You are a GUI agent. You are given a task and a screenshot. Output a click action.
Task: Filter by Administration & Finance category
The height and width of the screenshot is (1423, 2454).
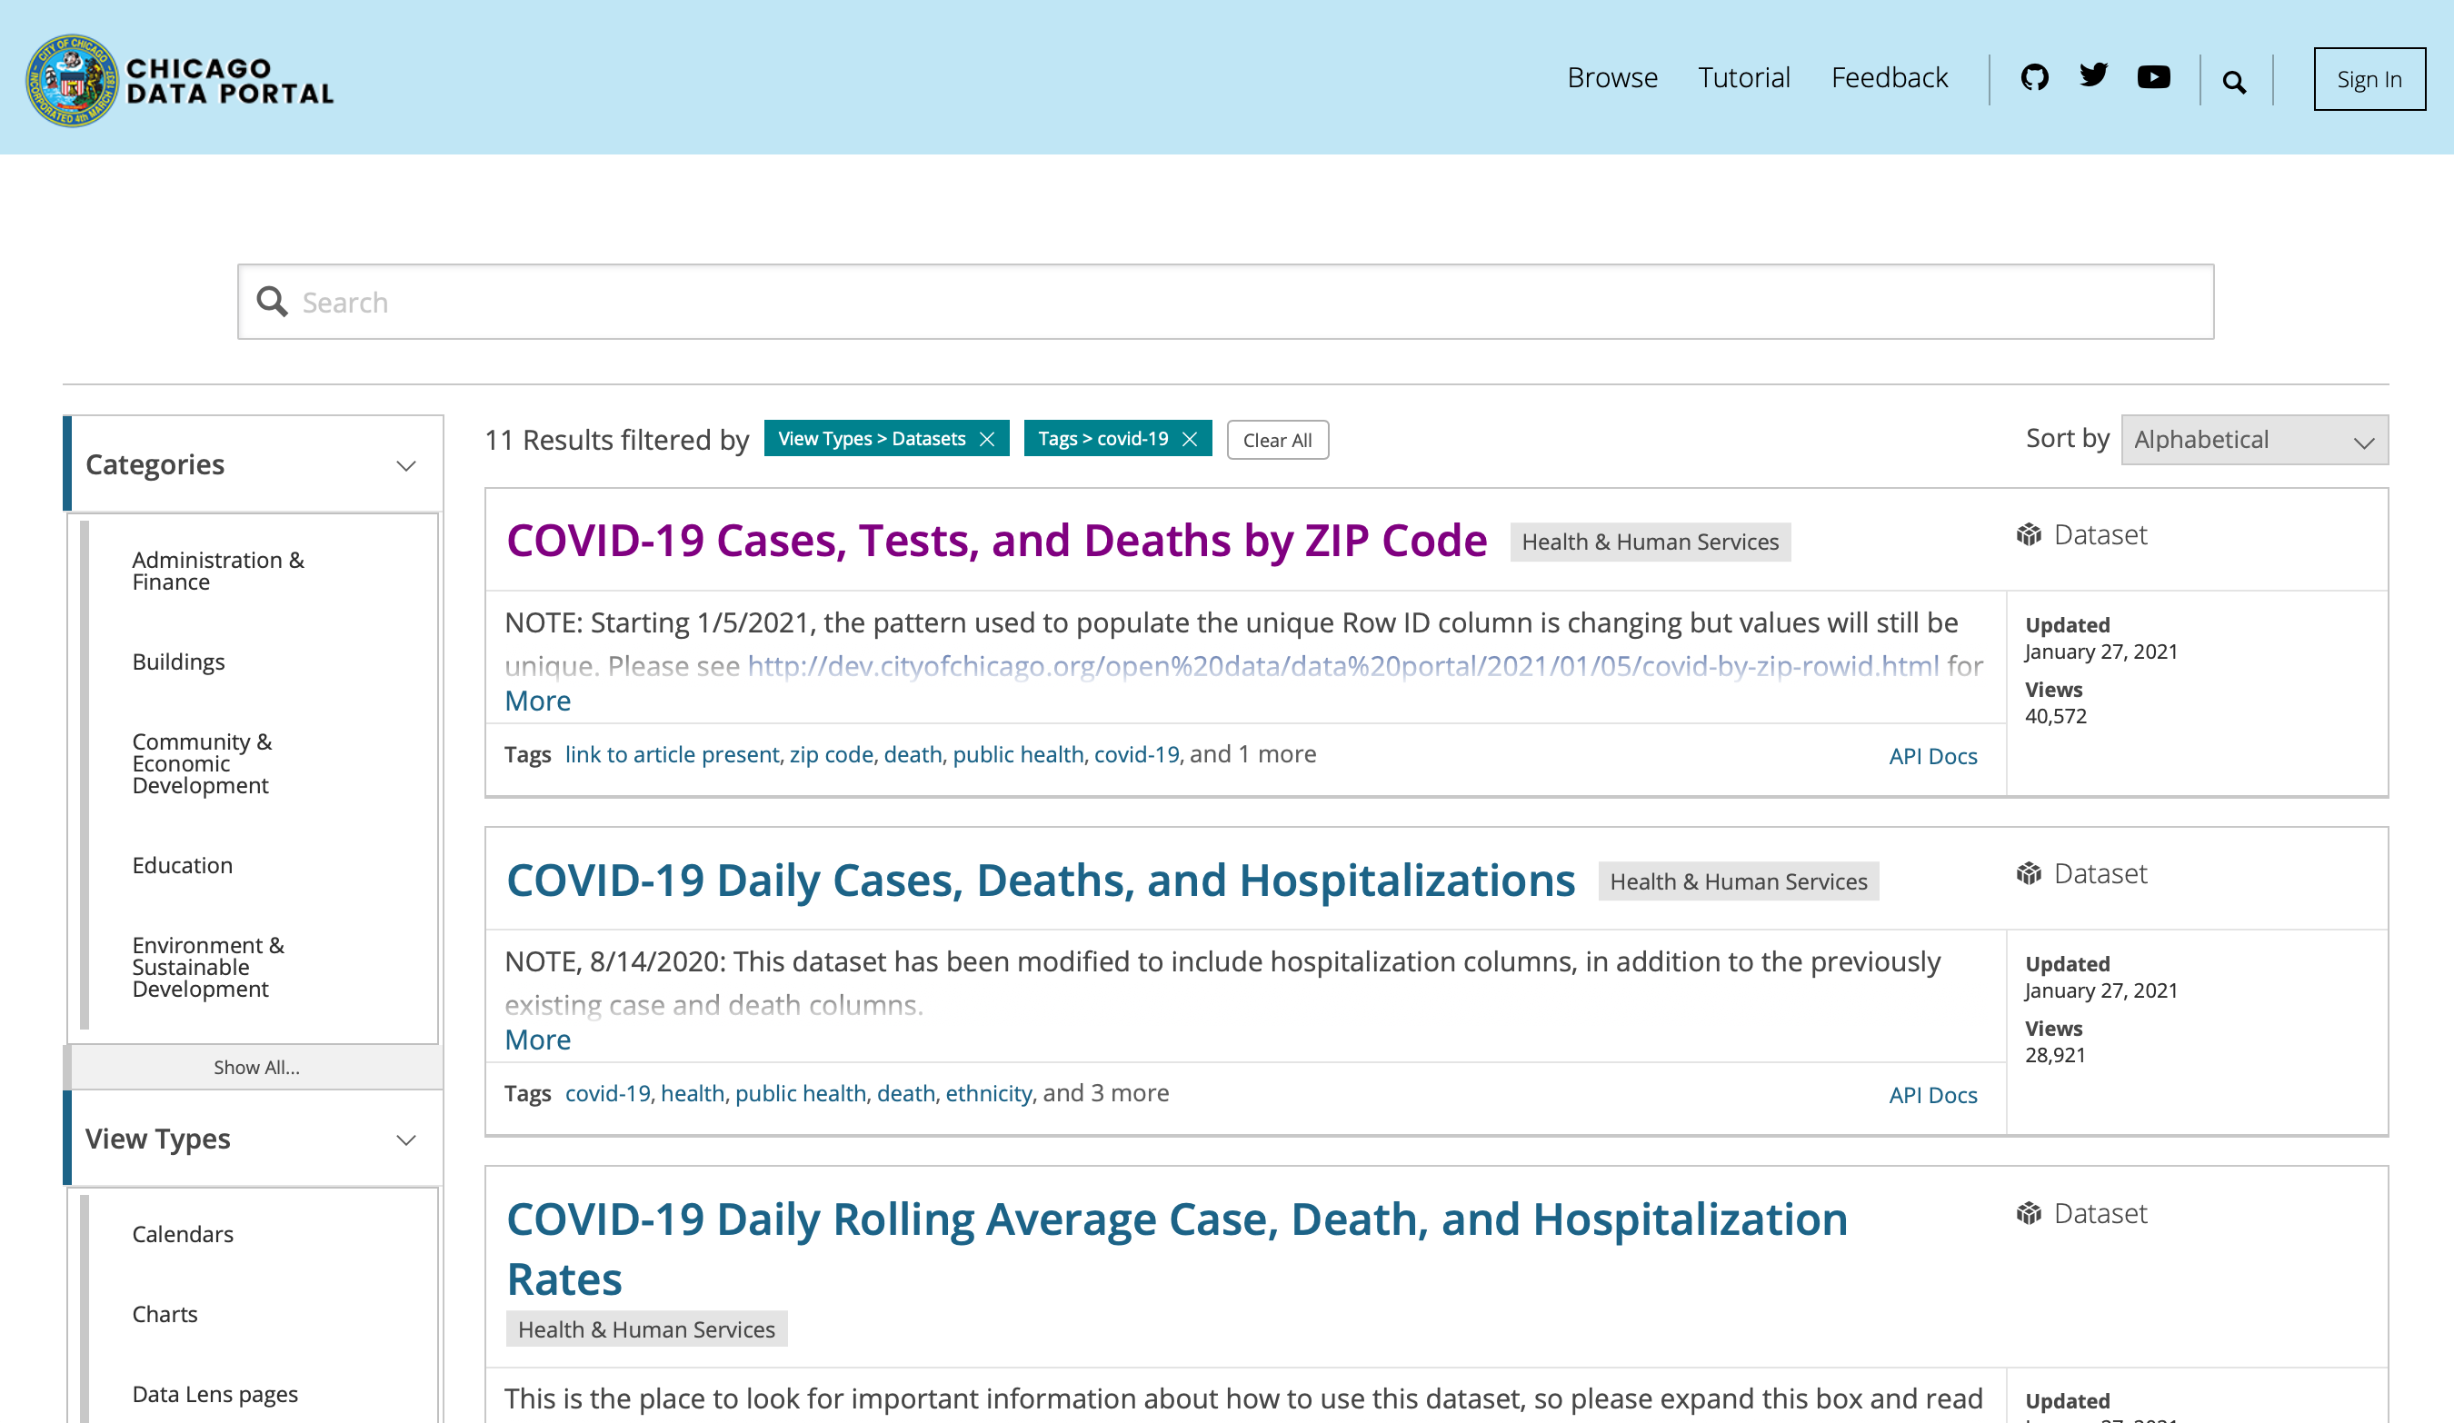pos(218,572)
